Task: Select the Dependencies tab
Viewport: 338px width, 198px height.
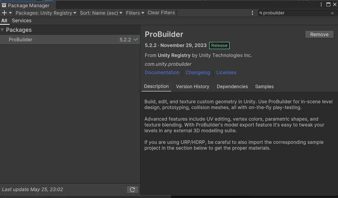Action: [x=232, y=87]
